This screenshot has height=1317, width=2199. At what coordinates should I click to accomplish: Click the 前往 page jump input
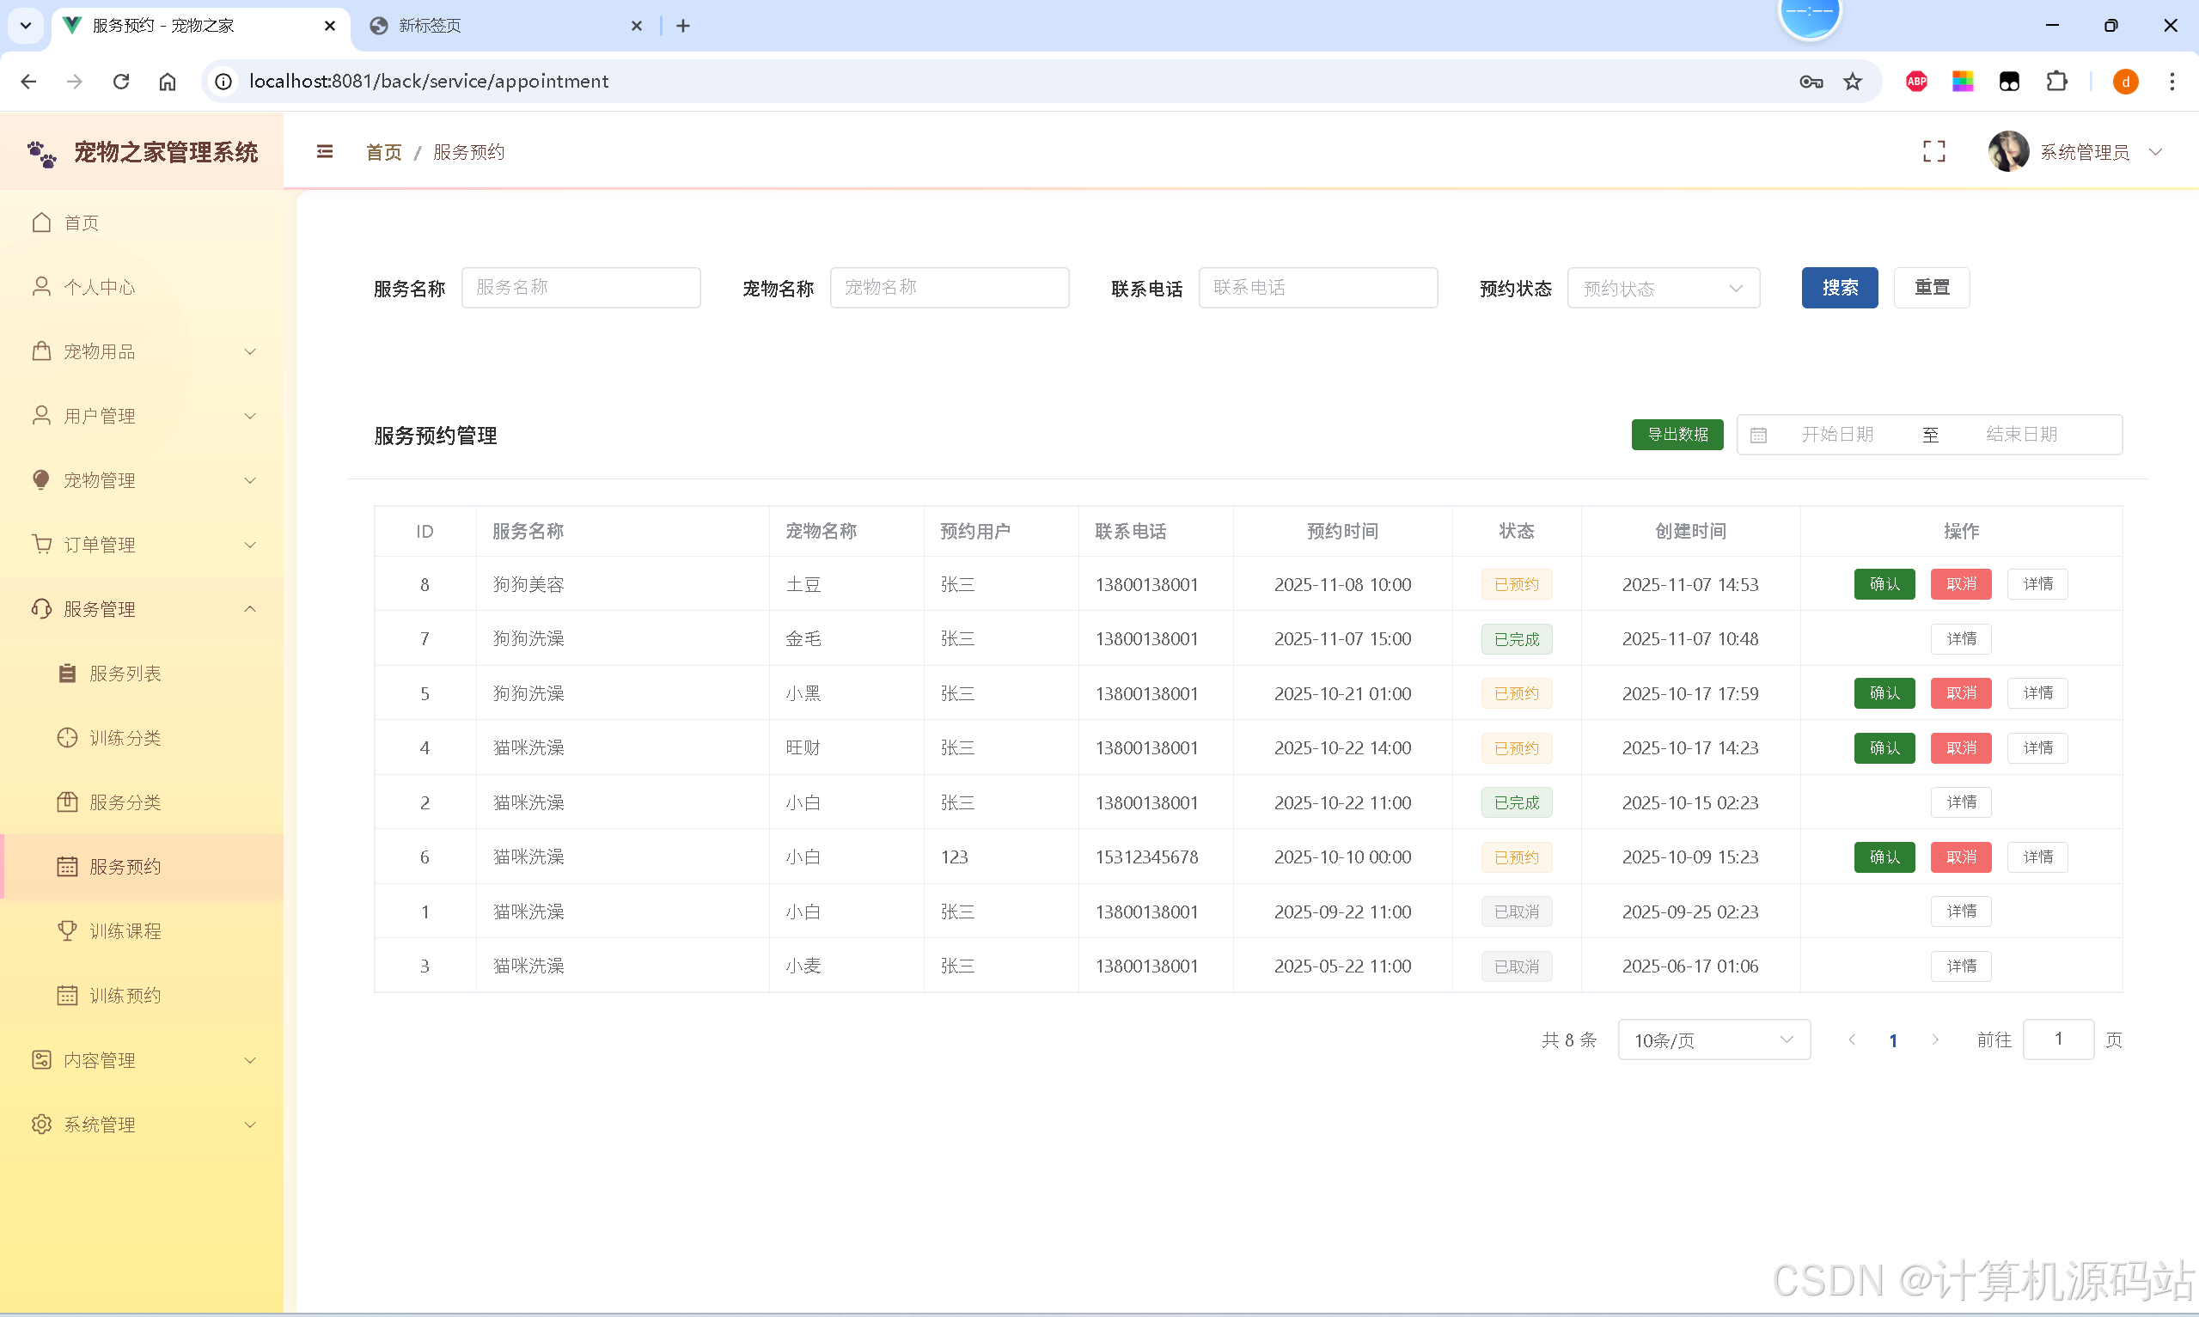tap(2058, 1040)
